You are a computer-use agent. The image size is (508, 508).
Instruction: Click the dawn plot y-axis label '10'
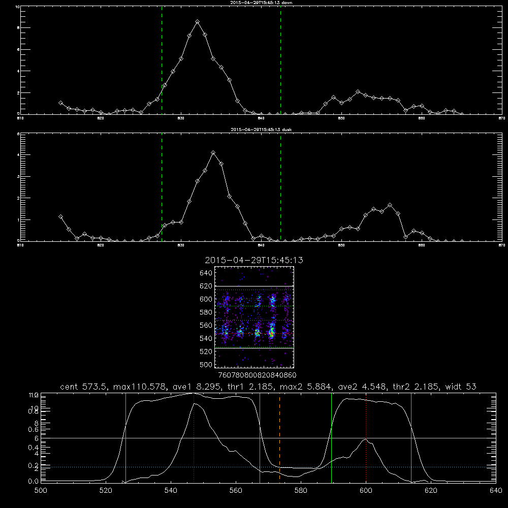(x=17, y=7)
